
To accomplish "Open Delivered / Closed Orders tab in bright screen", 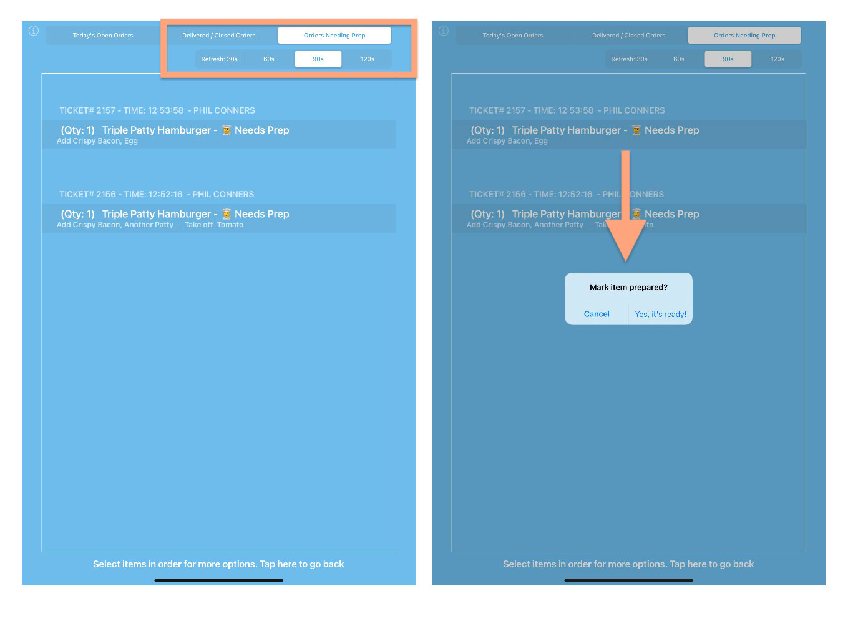I will (x=219, y=36).
